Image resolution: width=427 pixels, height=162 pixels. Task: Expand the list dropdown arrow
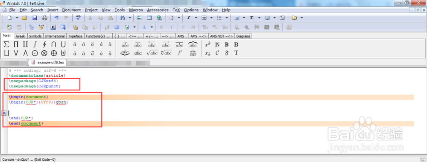point(227,18)
